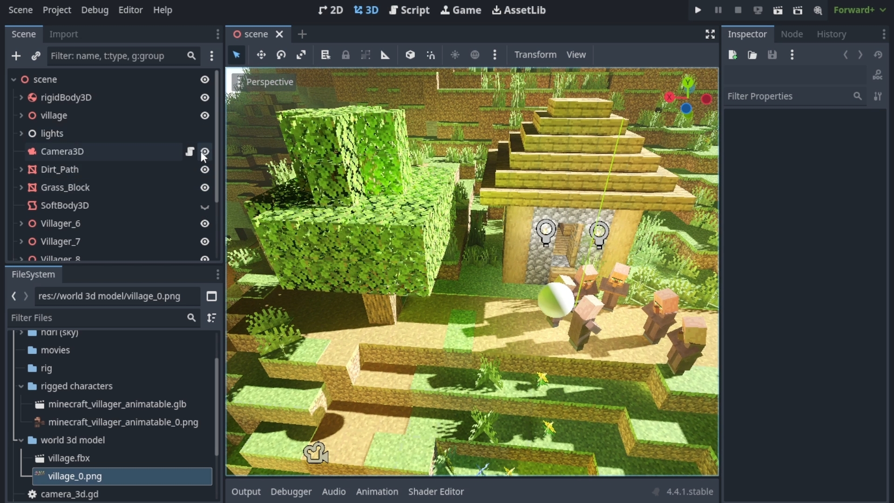894x503 pixels.
Task: Switch to the Node tab
Action: (792, 34)
